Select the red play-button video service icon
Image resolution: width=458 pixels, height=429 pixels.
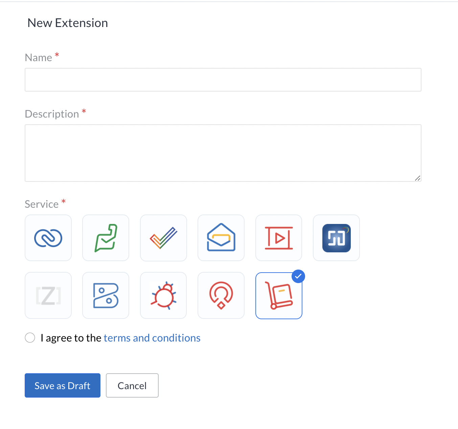[x=279, y=238]
